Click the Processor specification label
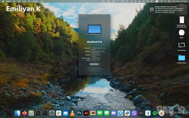The width and height of the screenshot is (189, 118). coord(87,48)
